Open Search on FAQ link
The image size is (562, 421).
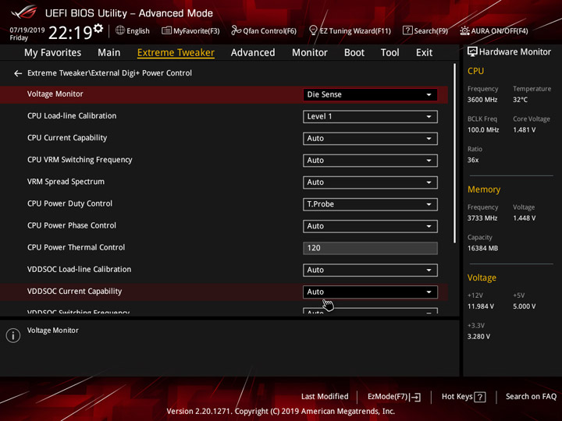[532, 397]
